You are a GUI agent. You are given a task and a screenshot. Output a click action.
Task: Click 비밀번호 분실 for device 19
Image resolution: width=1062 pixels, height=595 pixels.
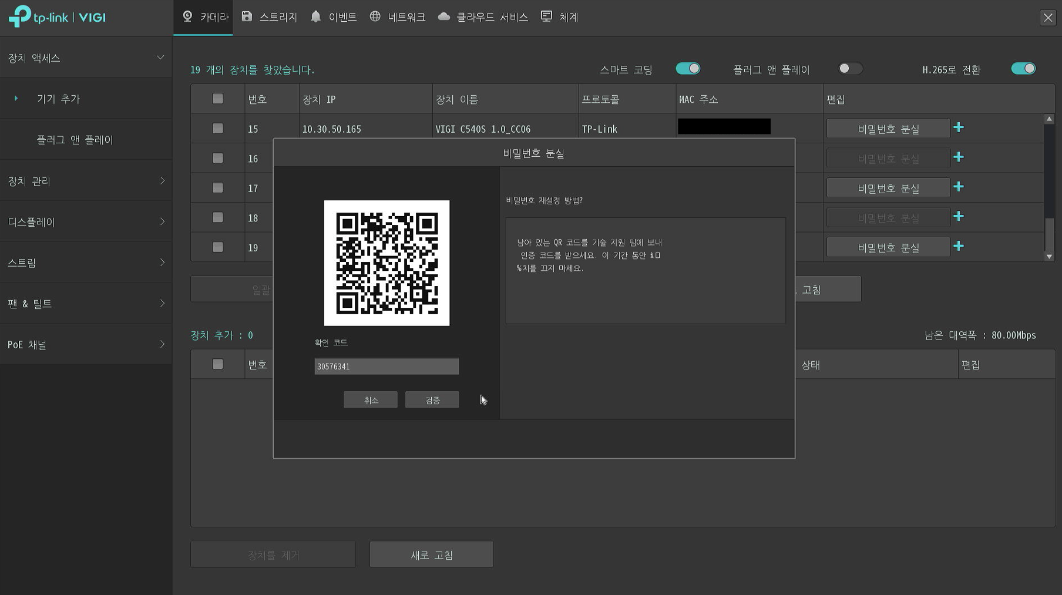click(888, 247)
